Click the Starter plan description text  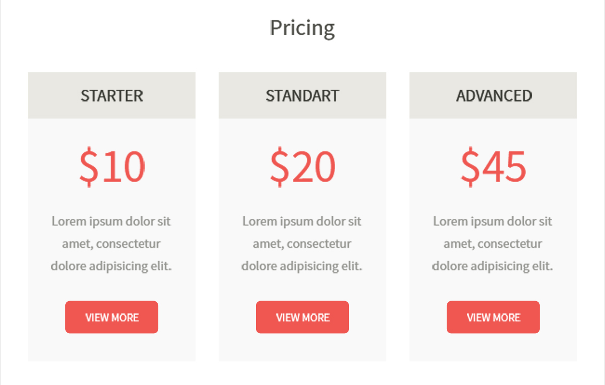point(112,243)
